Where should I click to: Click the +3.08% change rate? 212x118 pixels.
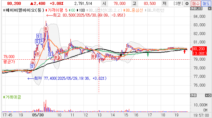(x=56, y=4)
